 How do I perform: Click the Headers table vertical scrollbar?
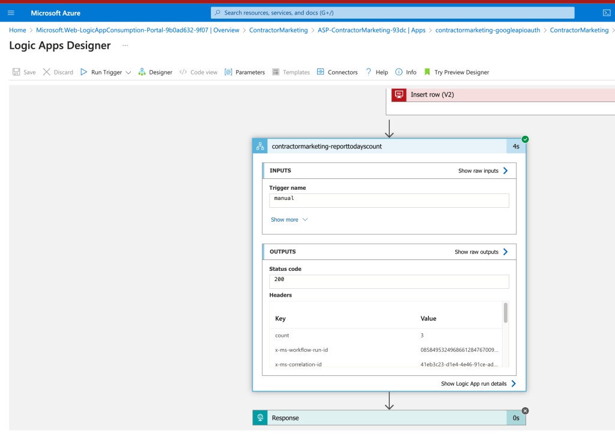pyautogui.click(x=506, y=313)
